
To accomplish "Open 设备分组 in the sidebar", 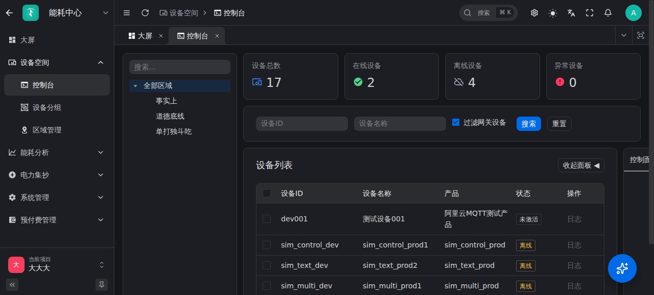I will [57, 107].
